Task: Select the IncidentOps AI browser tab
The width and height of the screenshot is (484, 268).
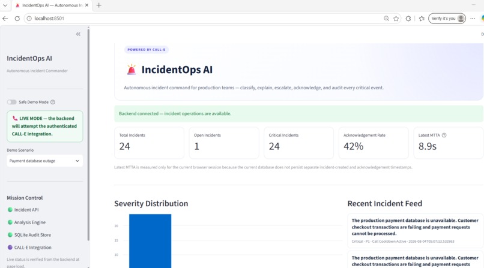Action: [52, 5]
